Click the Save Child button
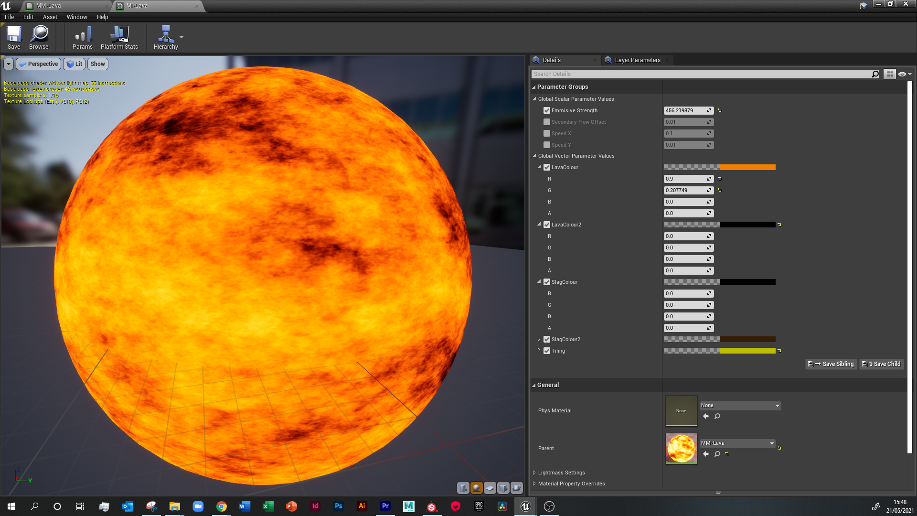The height and width of the screenshot is (516, 917). [882, 364]
